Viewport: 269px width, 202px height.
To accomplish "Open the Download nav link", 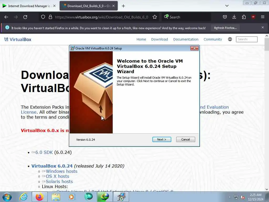I will click(159, 39).
